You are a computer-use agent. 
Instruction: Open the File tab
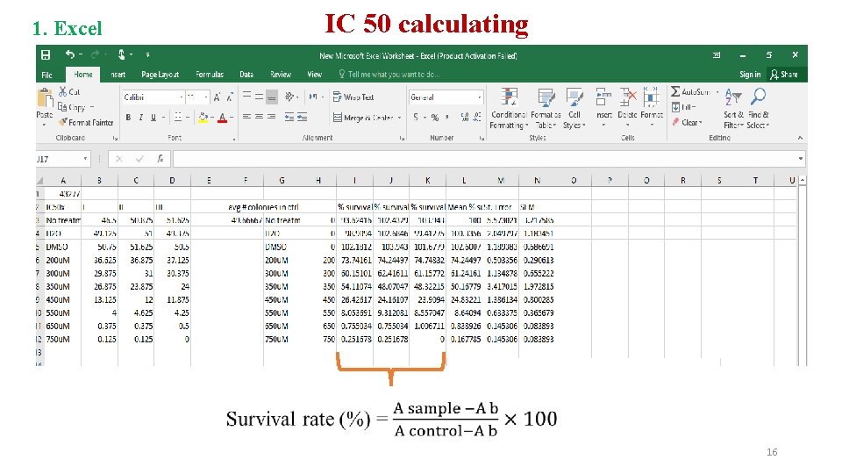click(46, 75)
